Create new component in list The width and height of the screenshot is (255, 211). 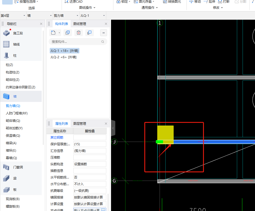53,33
